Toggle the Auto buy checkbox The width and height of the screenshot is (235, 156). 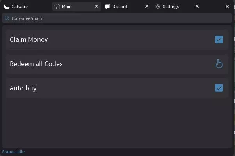coord(219,88)
